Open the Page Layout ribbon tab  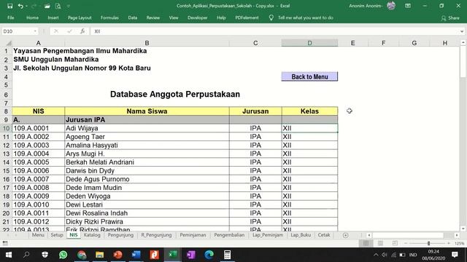(x=80, y=17)
